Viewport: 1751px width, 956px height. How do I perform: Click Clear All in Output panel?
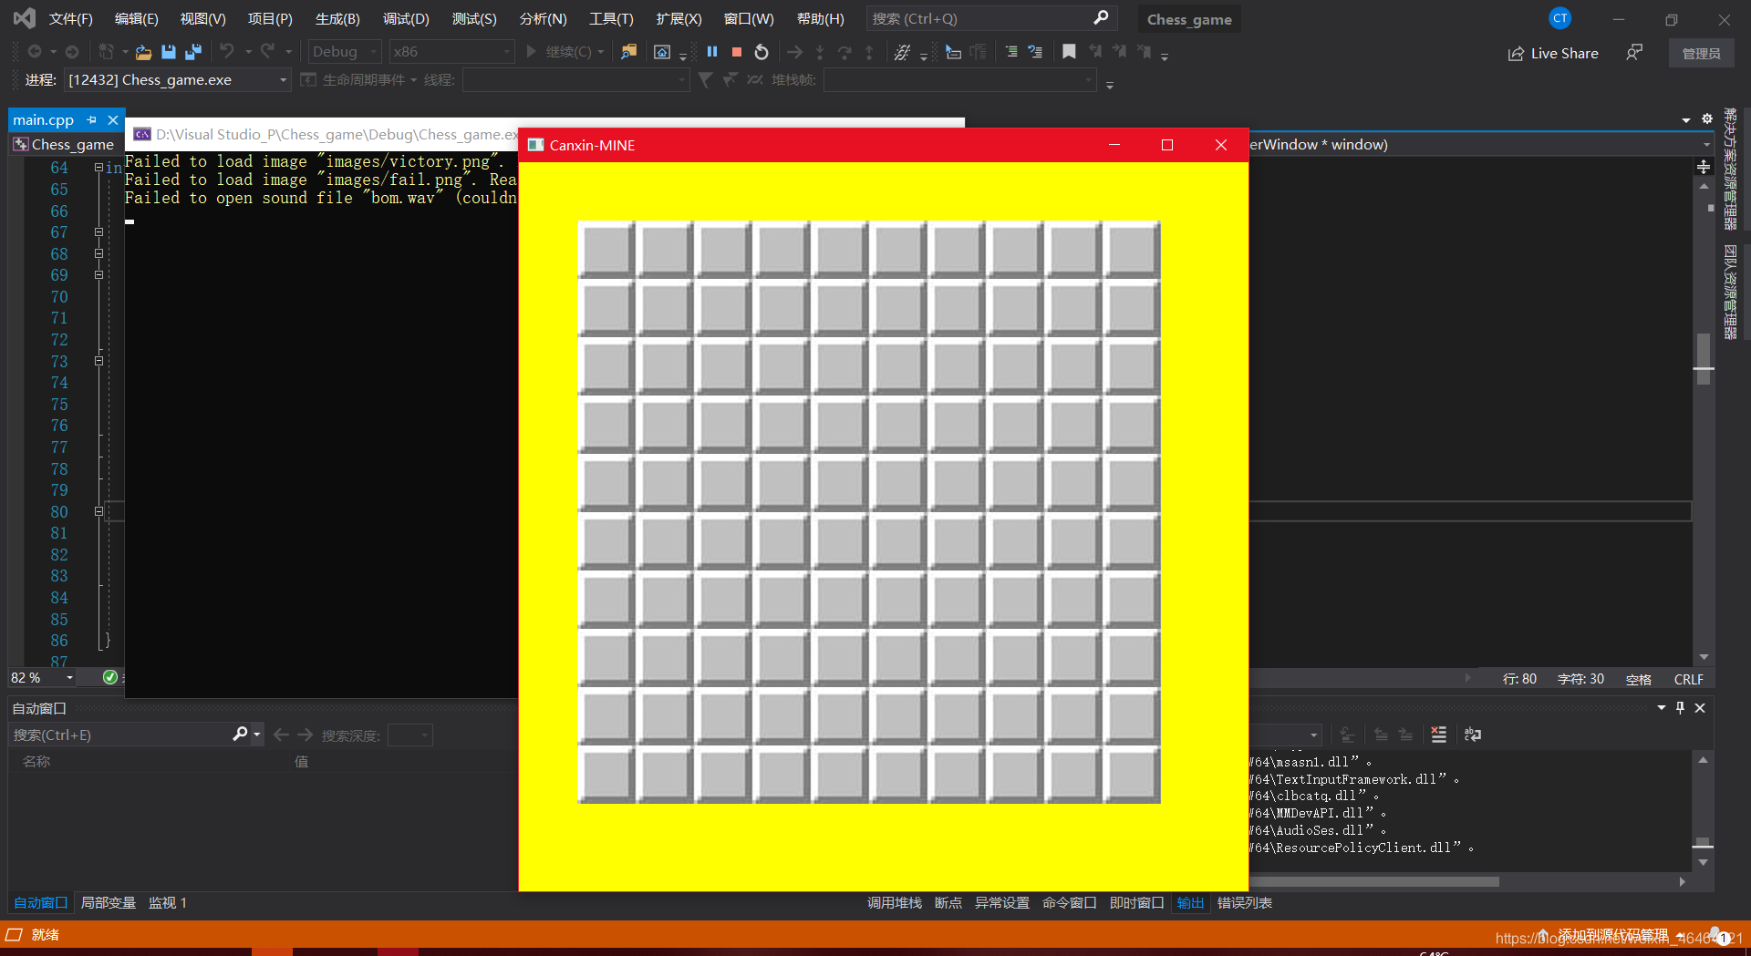[x=1439, y=735]
